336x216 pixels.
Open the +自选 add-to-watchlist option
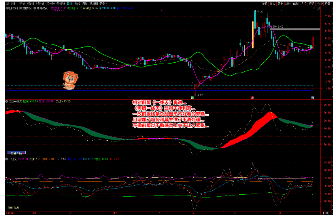click(x=319, y=3)
